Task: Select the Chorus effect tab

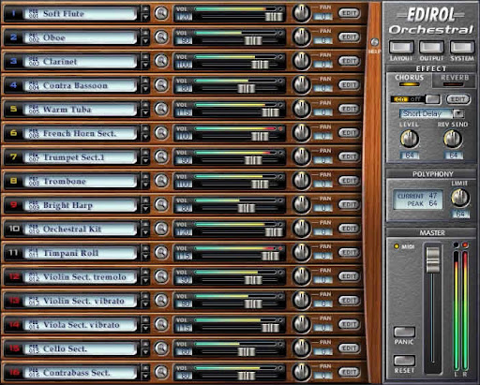Action: click(409, 80)
